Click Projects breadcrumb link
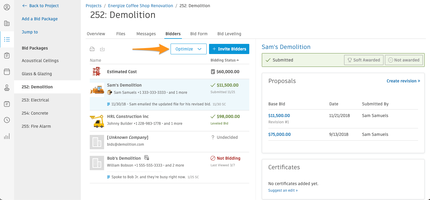The height and width of the screenshot is (200, 430). [94, 6]
